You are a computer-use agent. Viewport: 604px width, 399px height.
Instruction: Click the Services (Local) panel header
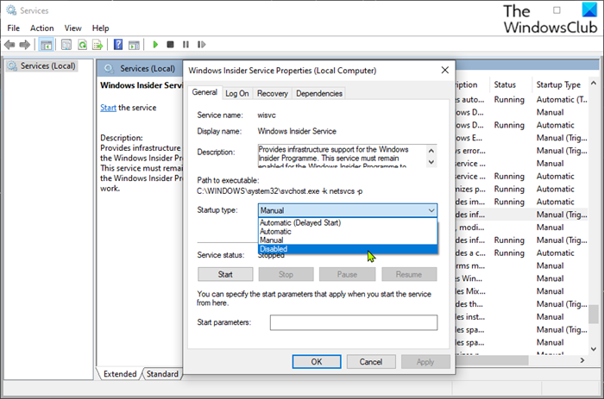click(148, 68)
